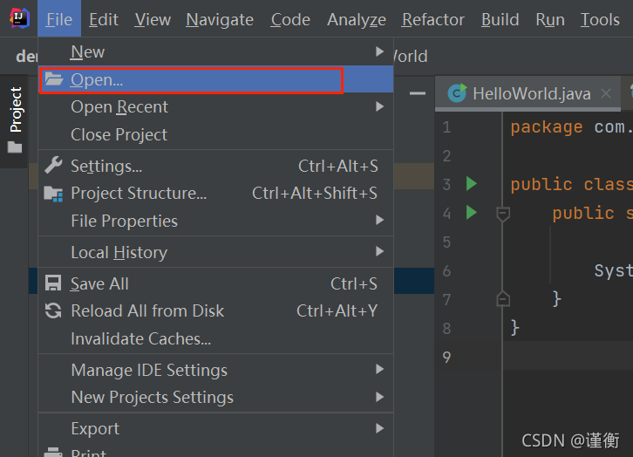Open the File menu
Image resolution: width=633 pixels, height=457 pixels.
[59, 19]
